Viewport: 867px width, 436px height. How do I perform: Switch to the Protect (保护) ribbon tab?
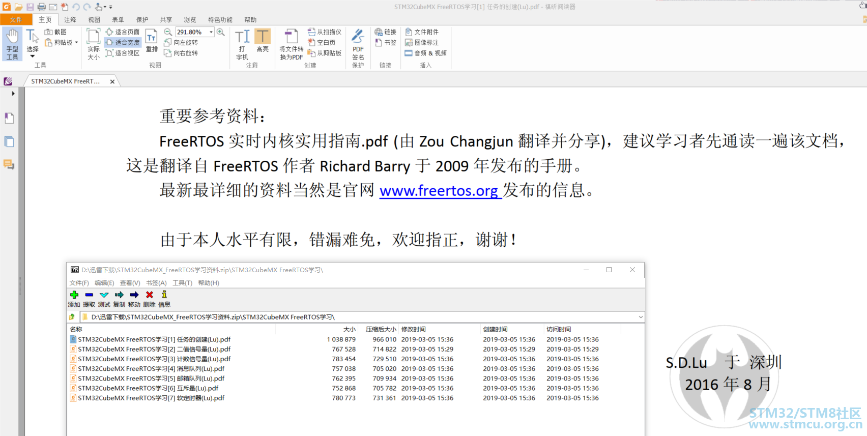tap(142, 20)
